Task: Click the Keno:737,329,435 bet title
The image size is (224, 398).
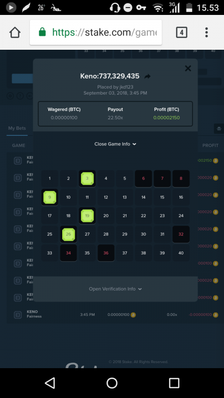Action: coord(110,76)
